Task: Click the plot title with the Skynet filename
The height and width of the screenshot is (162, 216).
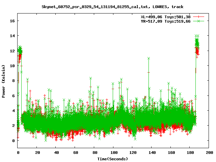Action: pos(112,7)
